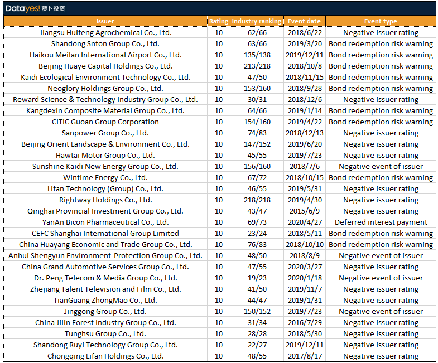Viewport: 438px width, 363px height.
Task: Select the Industry ranking column header
Action: (x=257, y=21)
